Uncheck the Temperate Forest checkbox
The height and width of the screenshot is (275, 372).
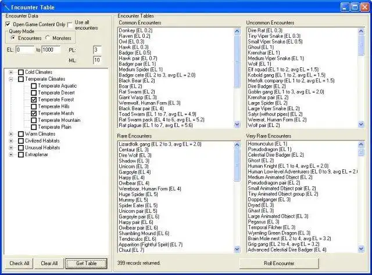[34, 99]
